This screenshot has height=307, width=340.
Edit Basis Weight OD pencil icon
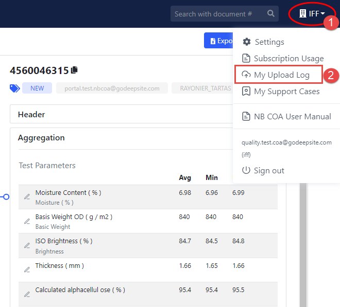tap(27, 221)
